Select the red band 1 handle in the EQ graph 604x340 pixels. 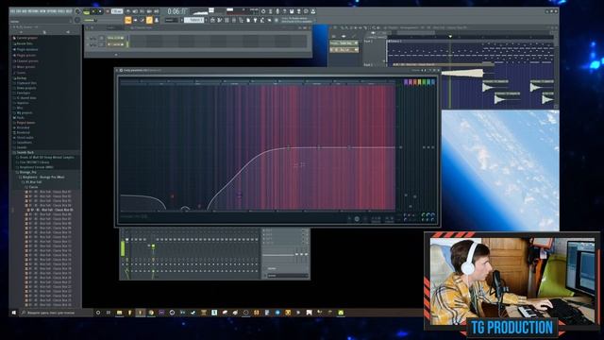(172, 196)
